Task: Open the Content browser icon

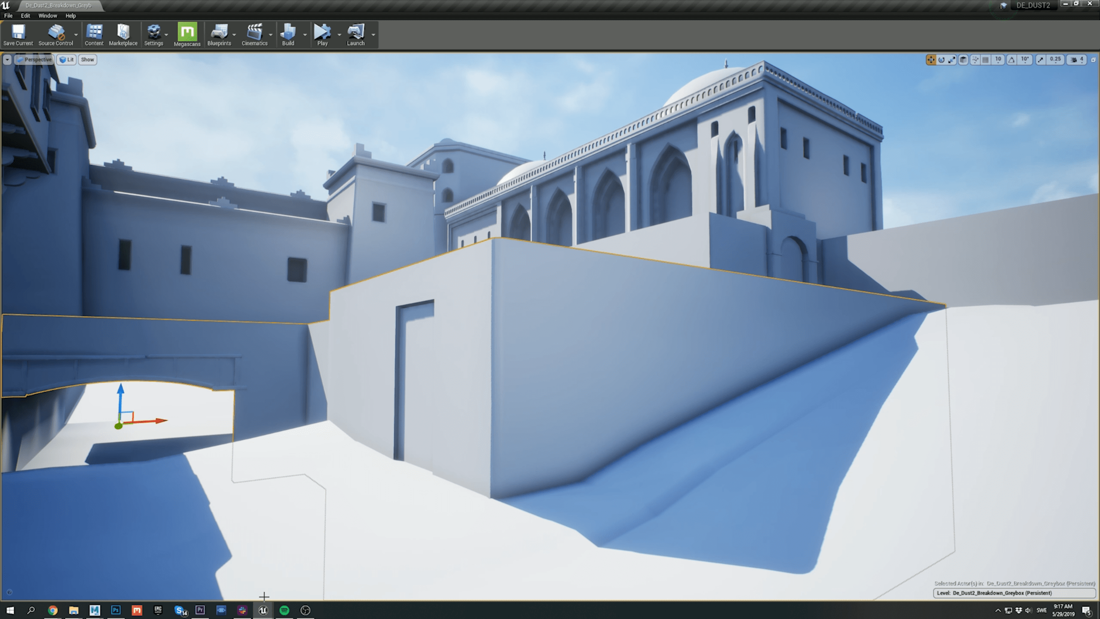Action: pyautogui.click(x=94, y=34)
